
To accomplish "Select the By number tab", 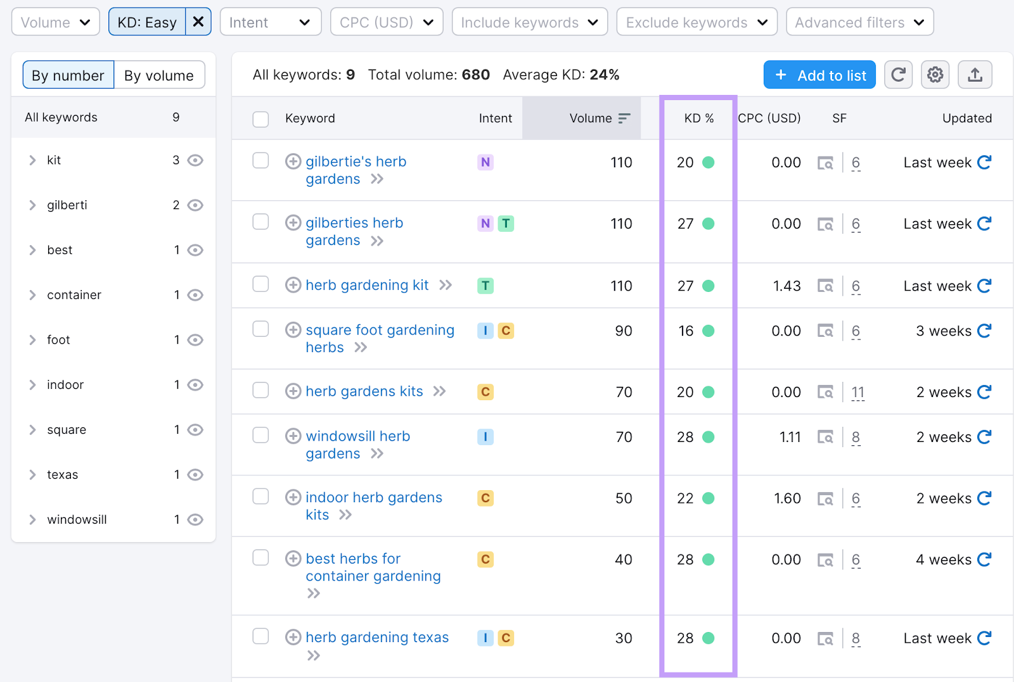I will [68, 75].
